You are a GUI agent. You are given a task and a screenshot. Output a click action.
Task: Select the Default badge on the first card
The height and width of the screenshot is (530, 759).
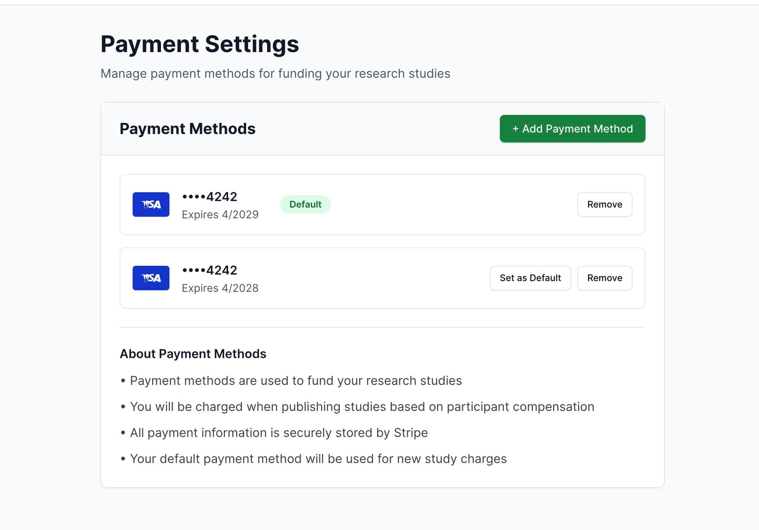coord(305,204)
